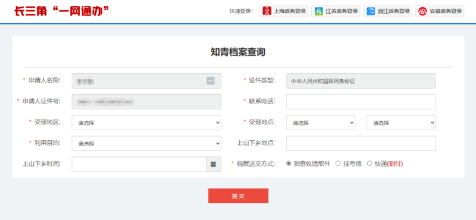The width and height of the screenshot is (476, 220).
Task: Click the Zhejiang government login icon
Action: pyautogui.click(x=371, y=11)
